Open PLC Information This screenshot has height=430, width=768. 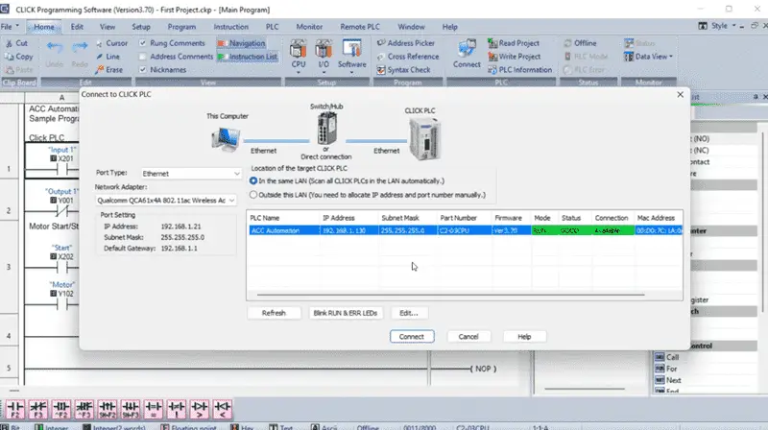coord(520,69)
